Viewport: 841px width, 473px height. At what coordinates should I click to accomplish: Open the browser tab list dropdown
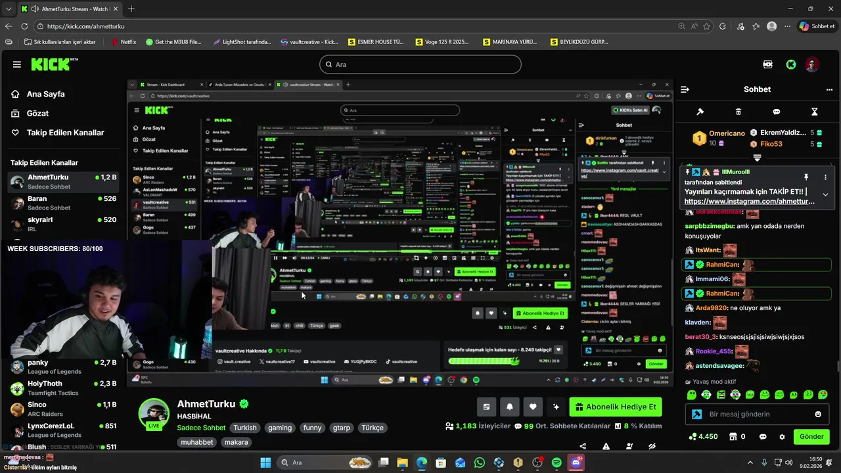(8, 9)
